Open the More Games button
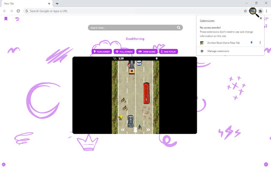The width and height of the screenshot is (271, 169). [147, 51]
